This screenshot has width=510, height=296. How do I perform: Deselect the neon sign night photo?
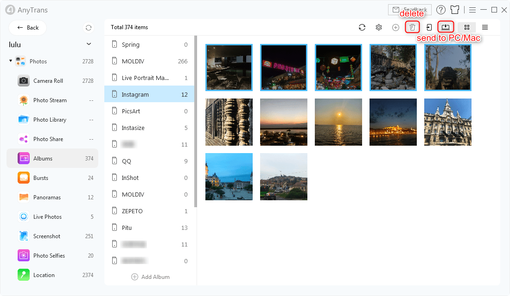[284, 67]
